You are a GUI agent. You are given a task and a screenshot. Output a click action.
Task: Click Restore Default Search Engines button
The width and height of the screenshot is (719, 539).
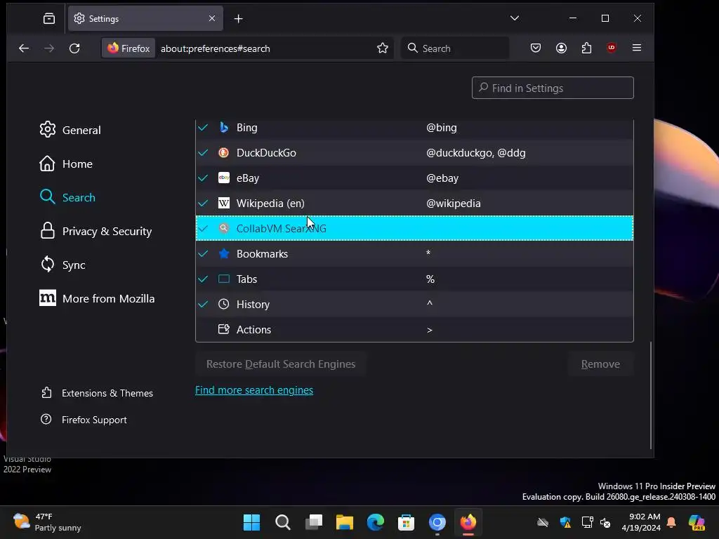click(x=281, y=364)
